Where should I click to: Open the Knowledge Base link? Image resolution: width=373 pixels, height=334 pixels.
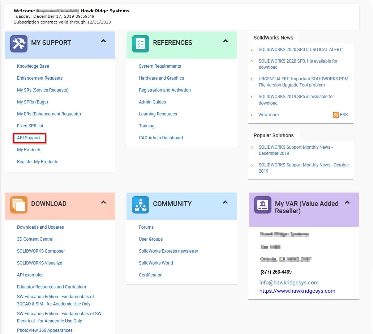[x=33, y=66]
